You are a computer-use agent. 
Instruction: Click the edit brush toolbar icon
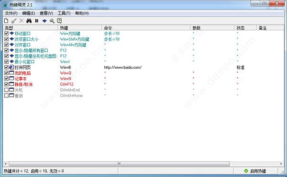tap(14, 21)
